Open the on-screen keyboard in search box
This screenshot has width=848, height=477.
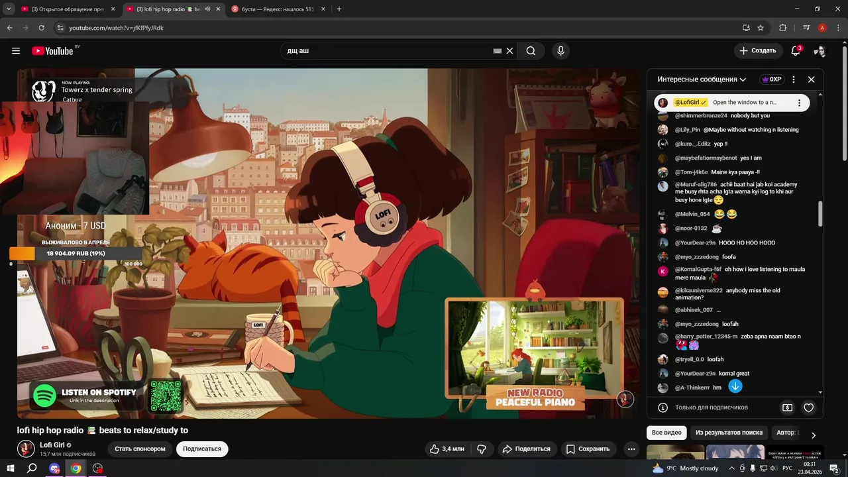[x=498, y=51]
